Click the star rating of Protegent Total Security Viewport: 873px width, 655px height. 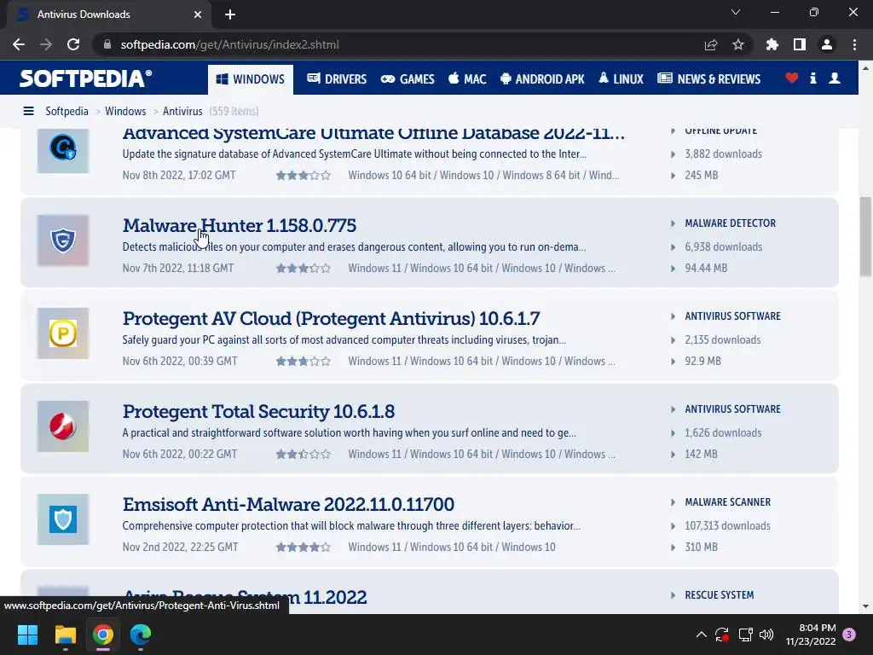pyautogui.click(x=304, y=455)
